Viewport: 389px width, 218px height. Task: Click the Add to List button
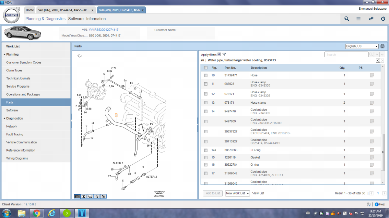pyautogui.click(x=212, y=193)
